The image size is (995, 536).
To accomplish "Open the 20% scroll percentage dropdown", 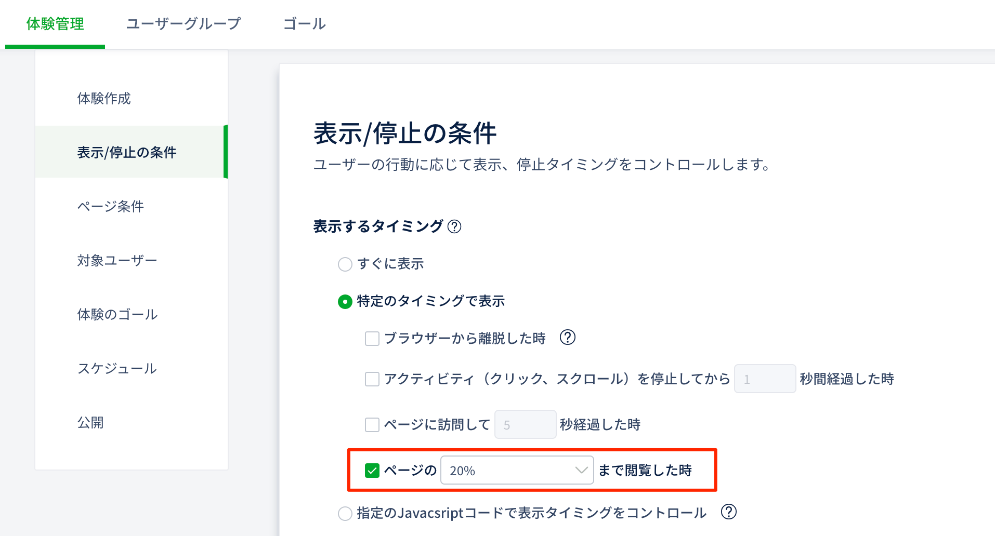I will pos(517,471).
